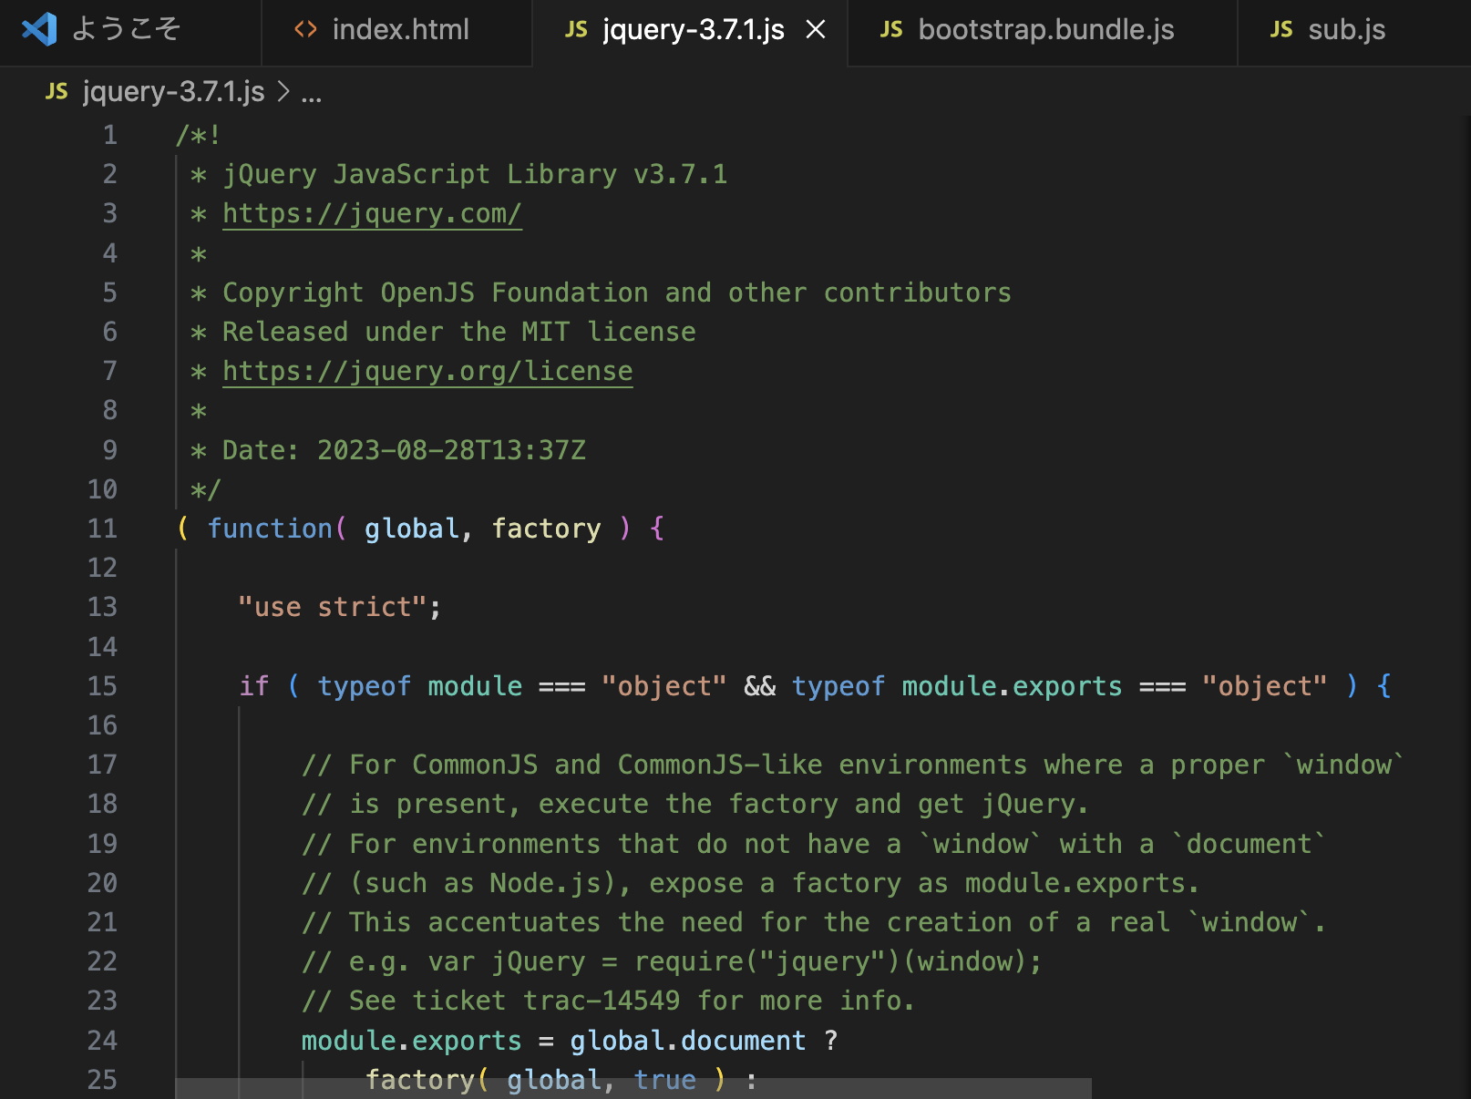Screen dimensions: 1471x1099
Task: Click "See ticket trac-14549" comment
Action: (608, 1001)
